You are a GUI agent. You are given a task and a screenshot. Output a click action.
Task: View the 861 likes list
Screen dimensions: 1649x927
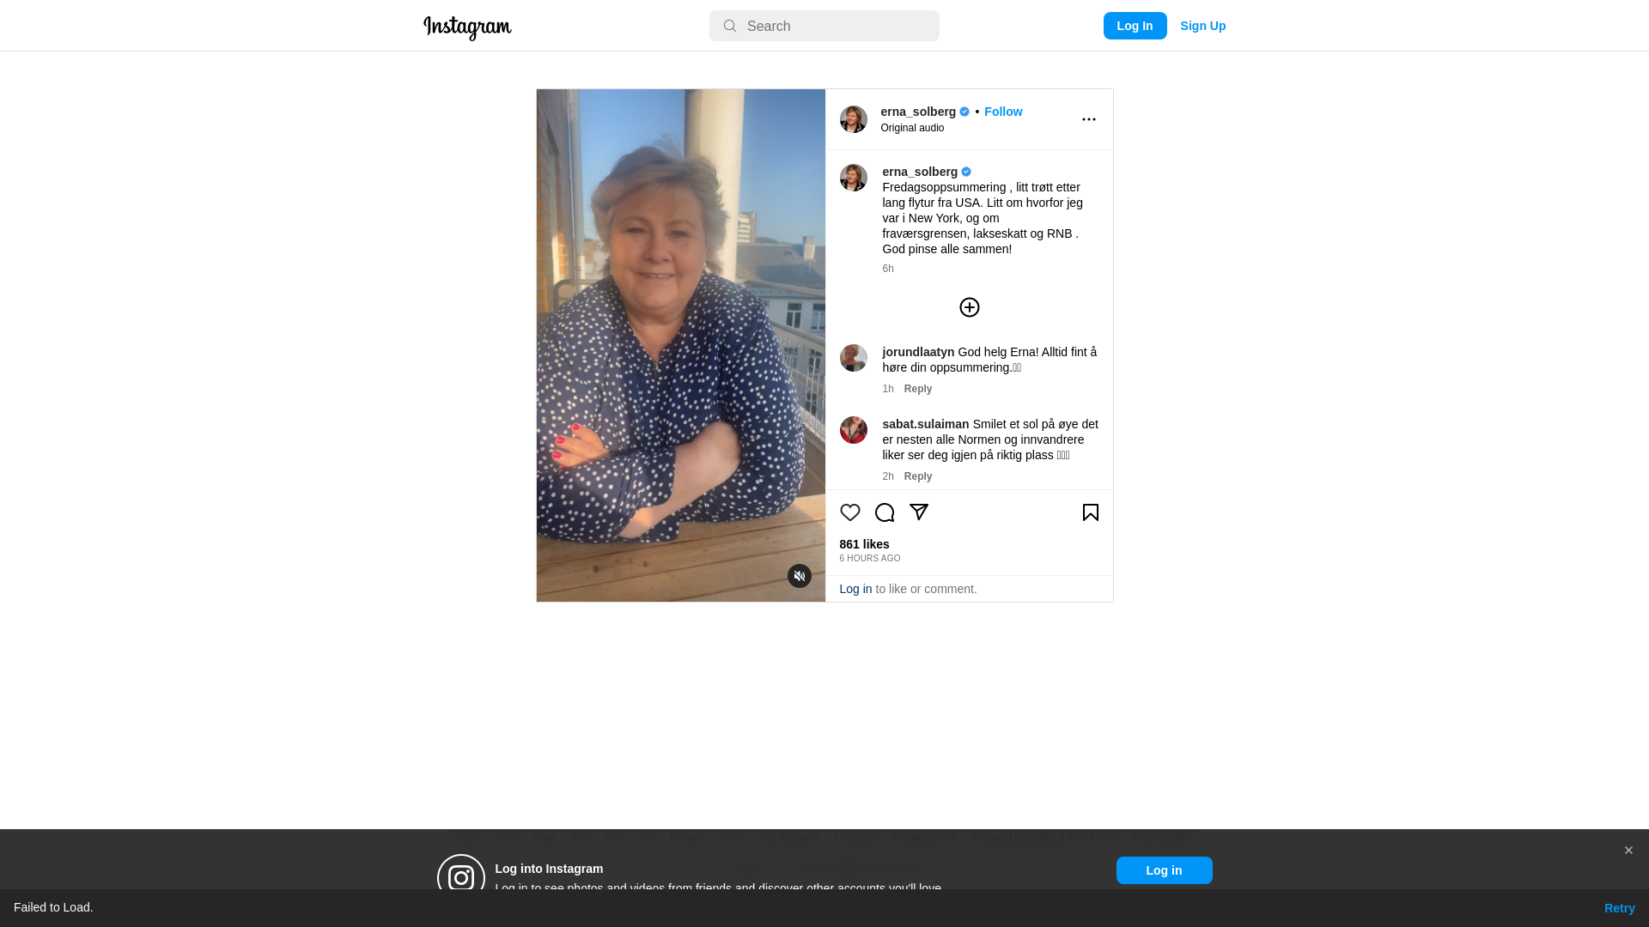[865, 544]
